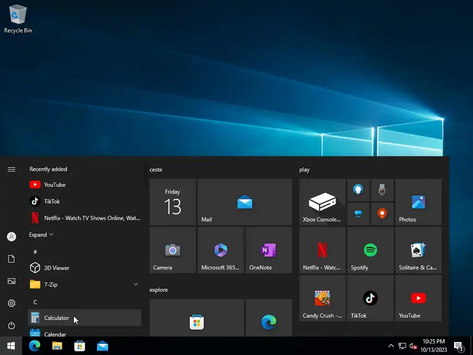Open Pictures from the Start sidebar

click(12, 281)
